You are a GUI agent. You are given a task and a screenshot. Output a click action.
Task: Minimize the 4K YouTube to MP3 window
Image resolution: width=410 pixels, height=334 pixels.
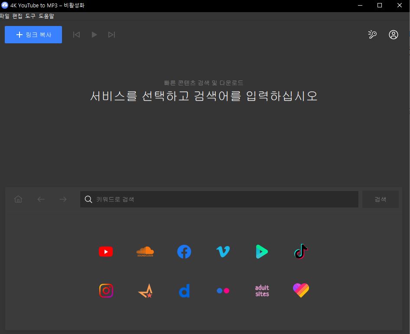(360, 5)
